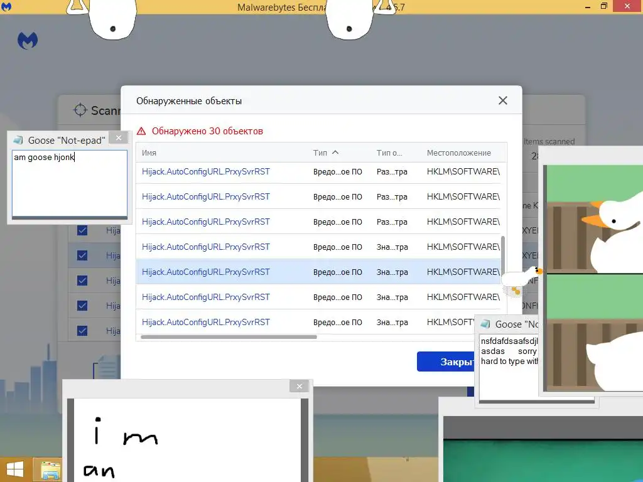643x482 pixels.
Task: Toggle the sort arrow on the Тип column
Action: pyautogui.click(x=335, y=153)
